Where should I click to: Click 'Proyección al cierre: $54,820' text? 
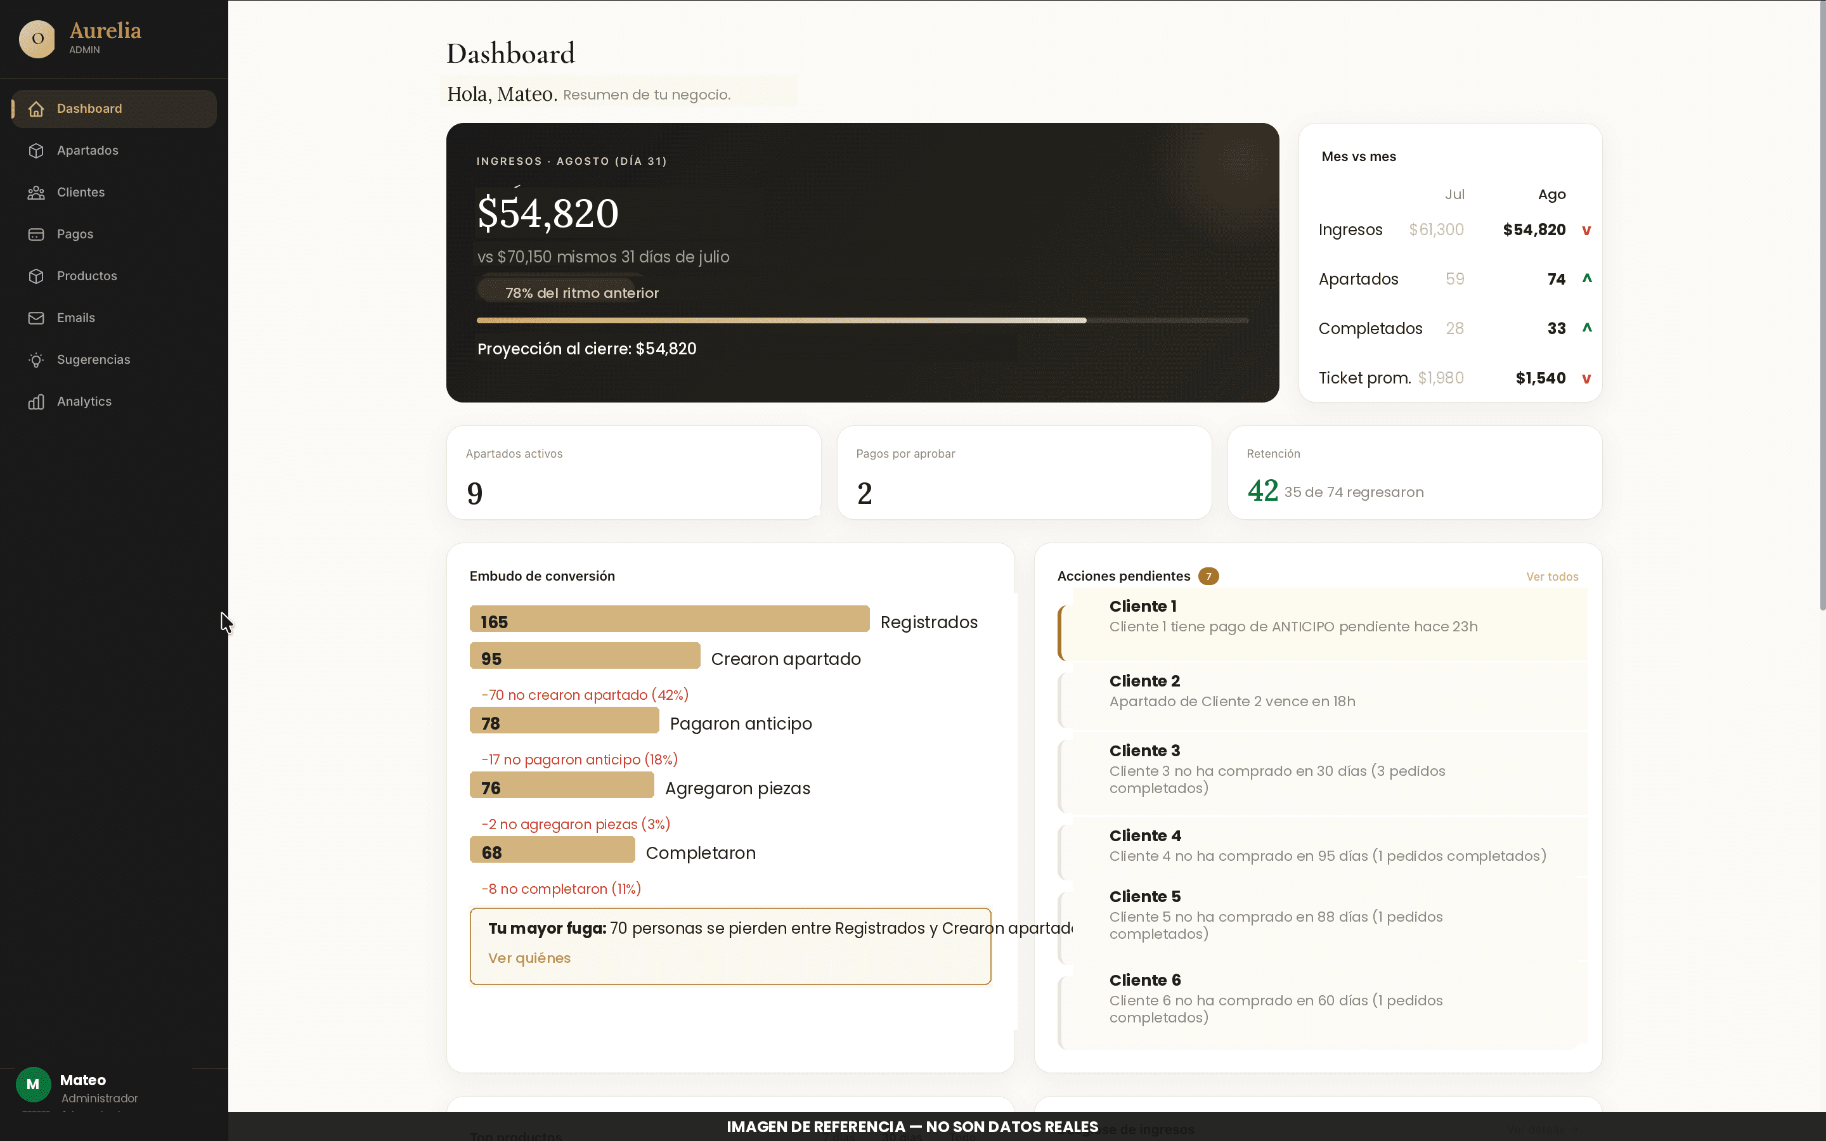pos(587,349)
